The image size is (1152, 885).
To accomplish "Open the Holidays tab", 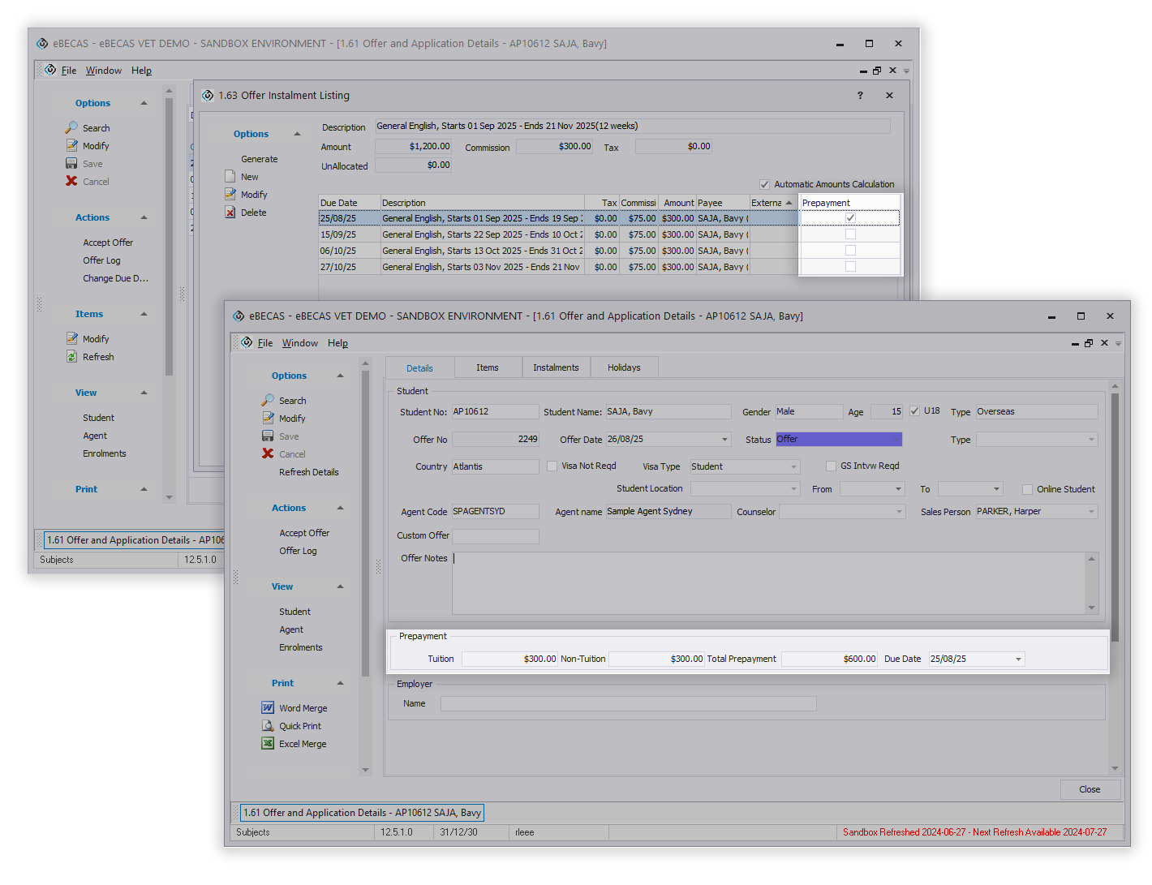I will 624,368.
